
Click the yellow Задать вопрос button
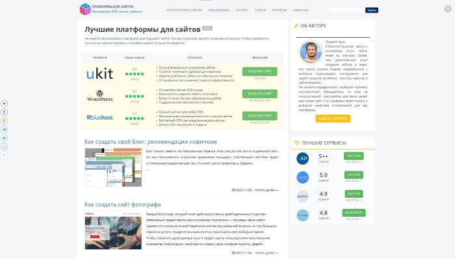click(x=333, y=118)
